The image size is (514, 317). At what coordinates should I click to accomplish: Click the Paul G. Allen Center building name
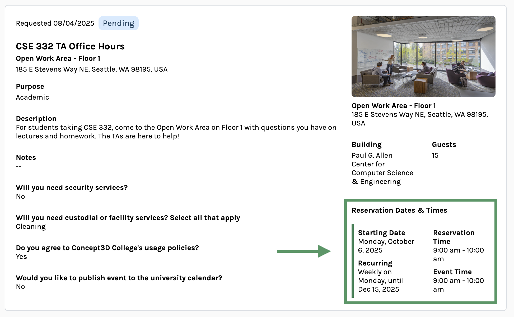(382, 168)
